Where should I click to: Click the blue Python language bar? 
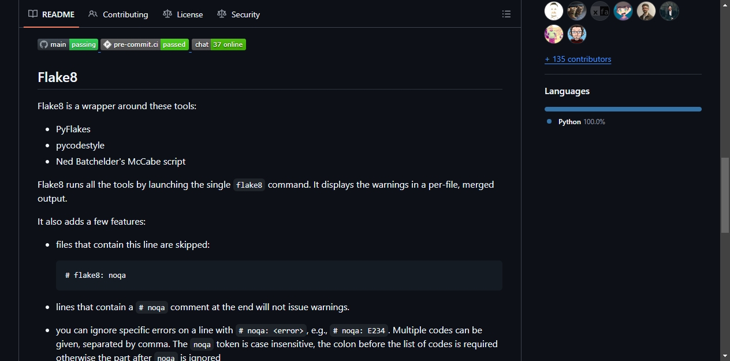(x=623, y=109)
